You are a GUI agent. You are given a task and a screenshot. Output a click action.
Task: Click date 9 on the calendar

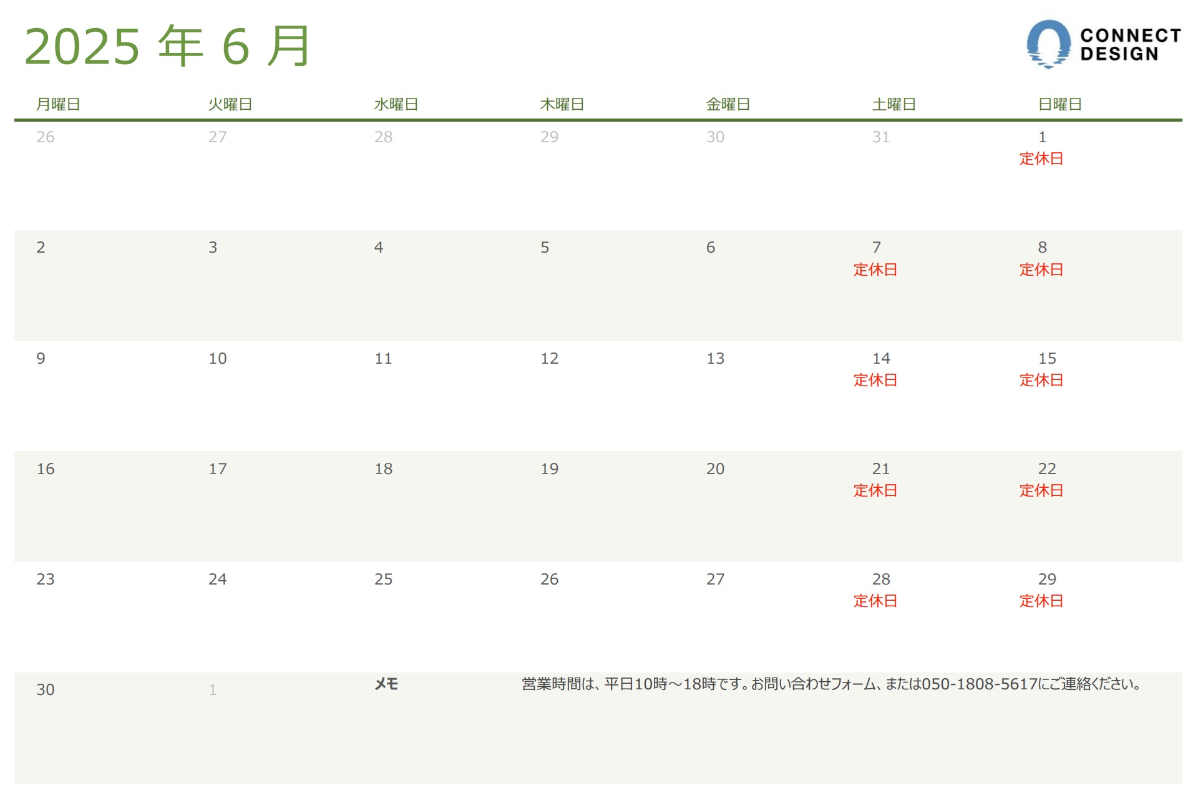(41, 358)
